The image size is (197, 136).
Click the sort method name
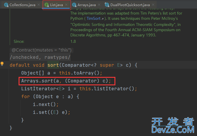pyautogui.click(x=53, y=65)
